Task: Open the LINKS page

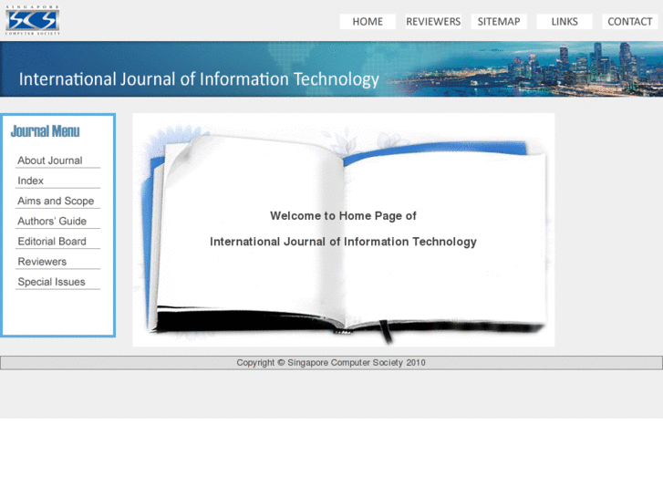Action: pos(565,22)
